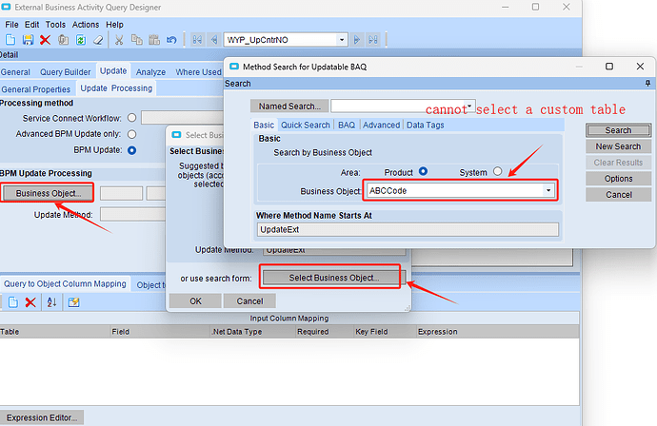The height and width of the screenshot is (426, 657).
Task: Open the WYP_UpCntrNO query ID dropdown
Action: click(342, 40)
